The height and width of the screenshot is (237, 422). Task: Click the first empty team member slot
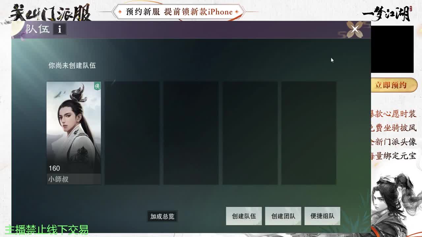point(133,132)
